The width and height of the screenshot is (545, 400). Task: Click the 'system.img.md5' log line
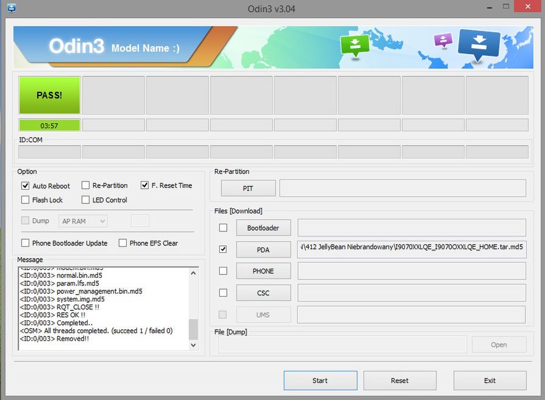click(62, 299)
